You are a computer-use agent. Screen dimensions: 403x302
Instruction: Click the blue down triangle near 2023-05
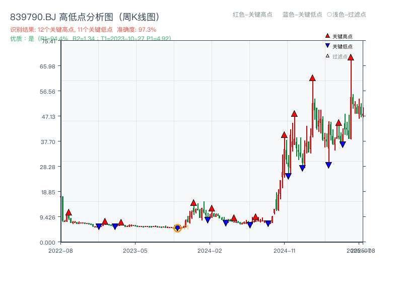114,225
